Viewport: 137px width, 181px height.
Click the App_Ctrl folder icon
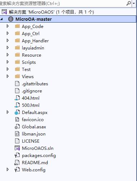[17, 33]
